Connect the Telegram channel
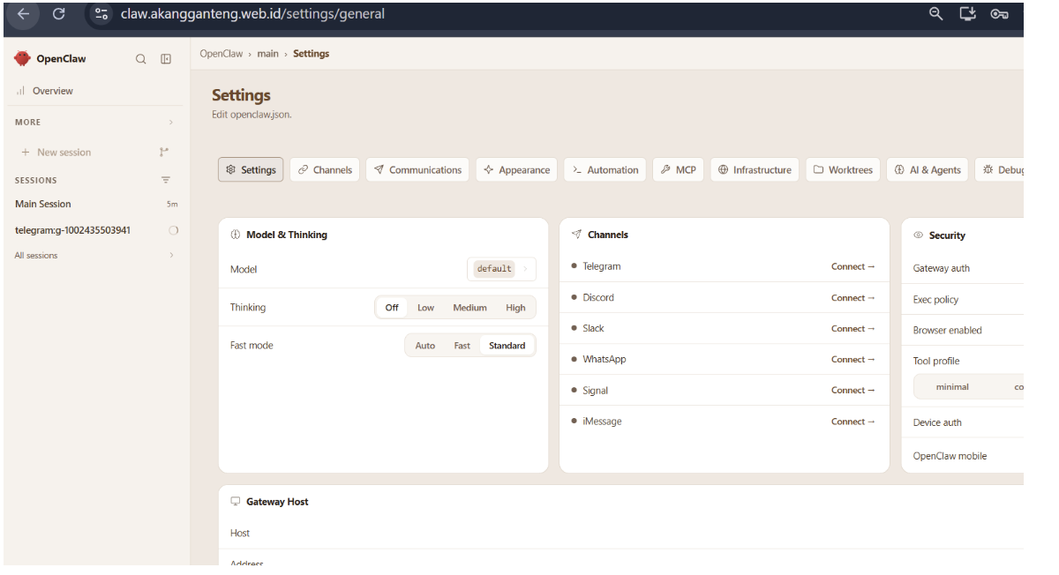The width and height of the screenshot is (1059, 575). (852, 266)
